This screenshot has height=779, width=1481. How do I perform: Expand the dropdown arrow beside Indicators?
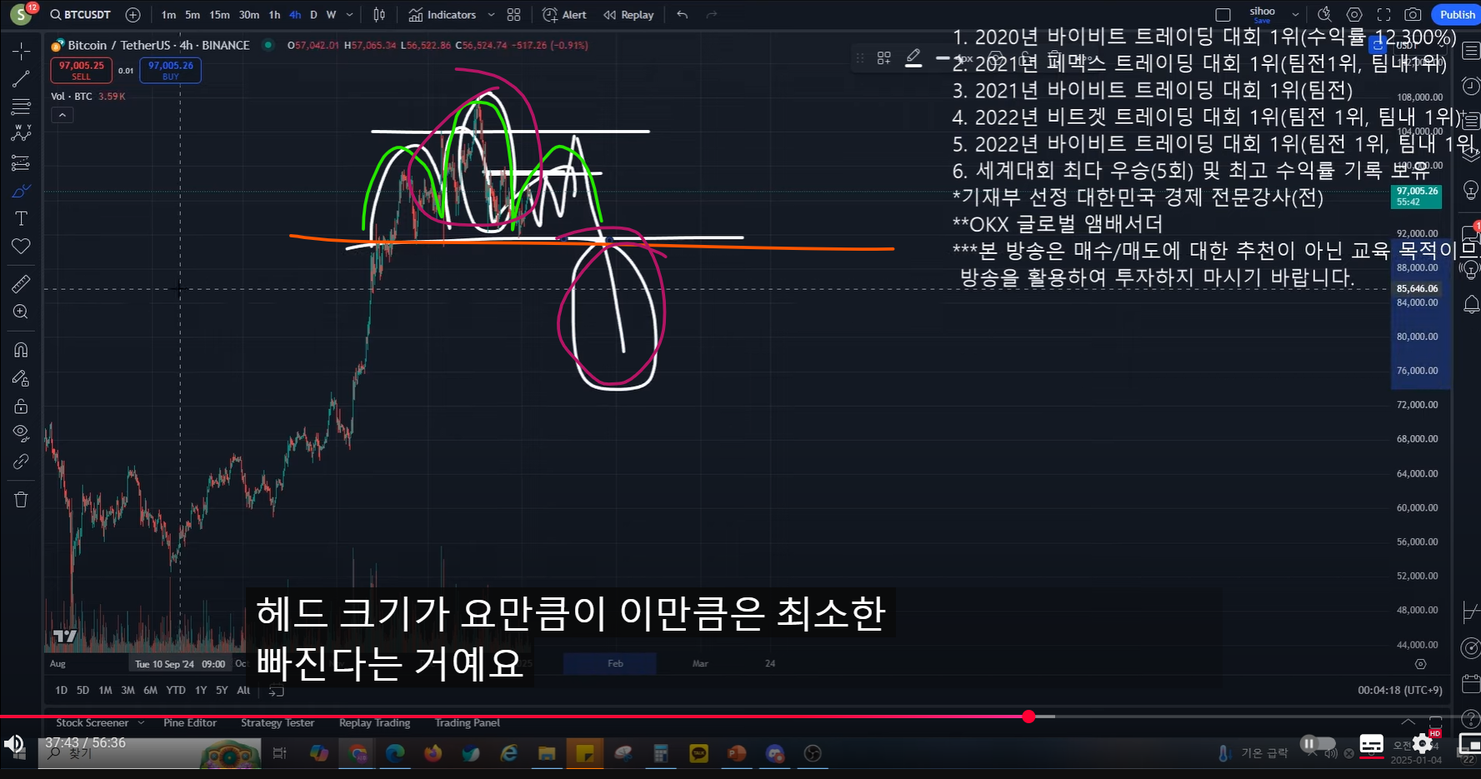point(491,15)
